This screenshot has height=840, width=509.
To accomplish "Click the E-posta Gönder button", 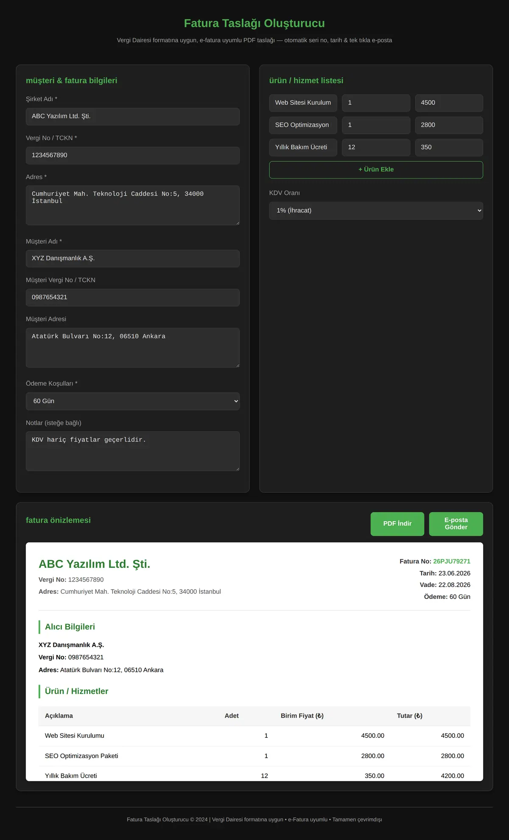I will click(456, 524).
